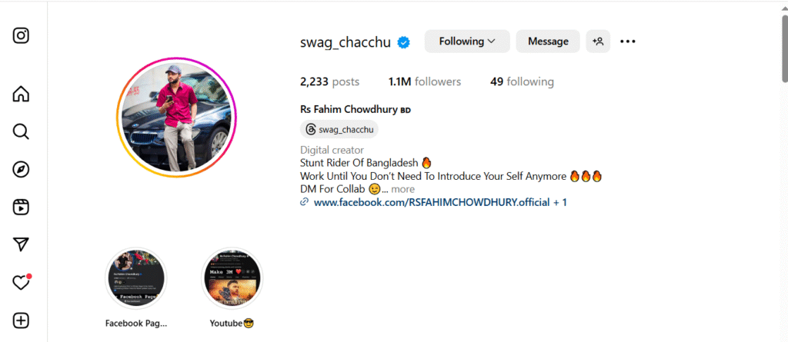
Task: Open similar accounts add-person button
Action: point(598,42)
